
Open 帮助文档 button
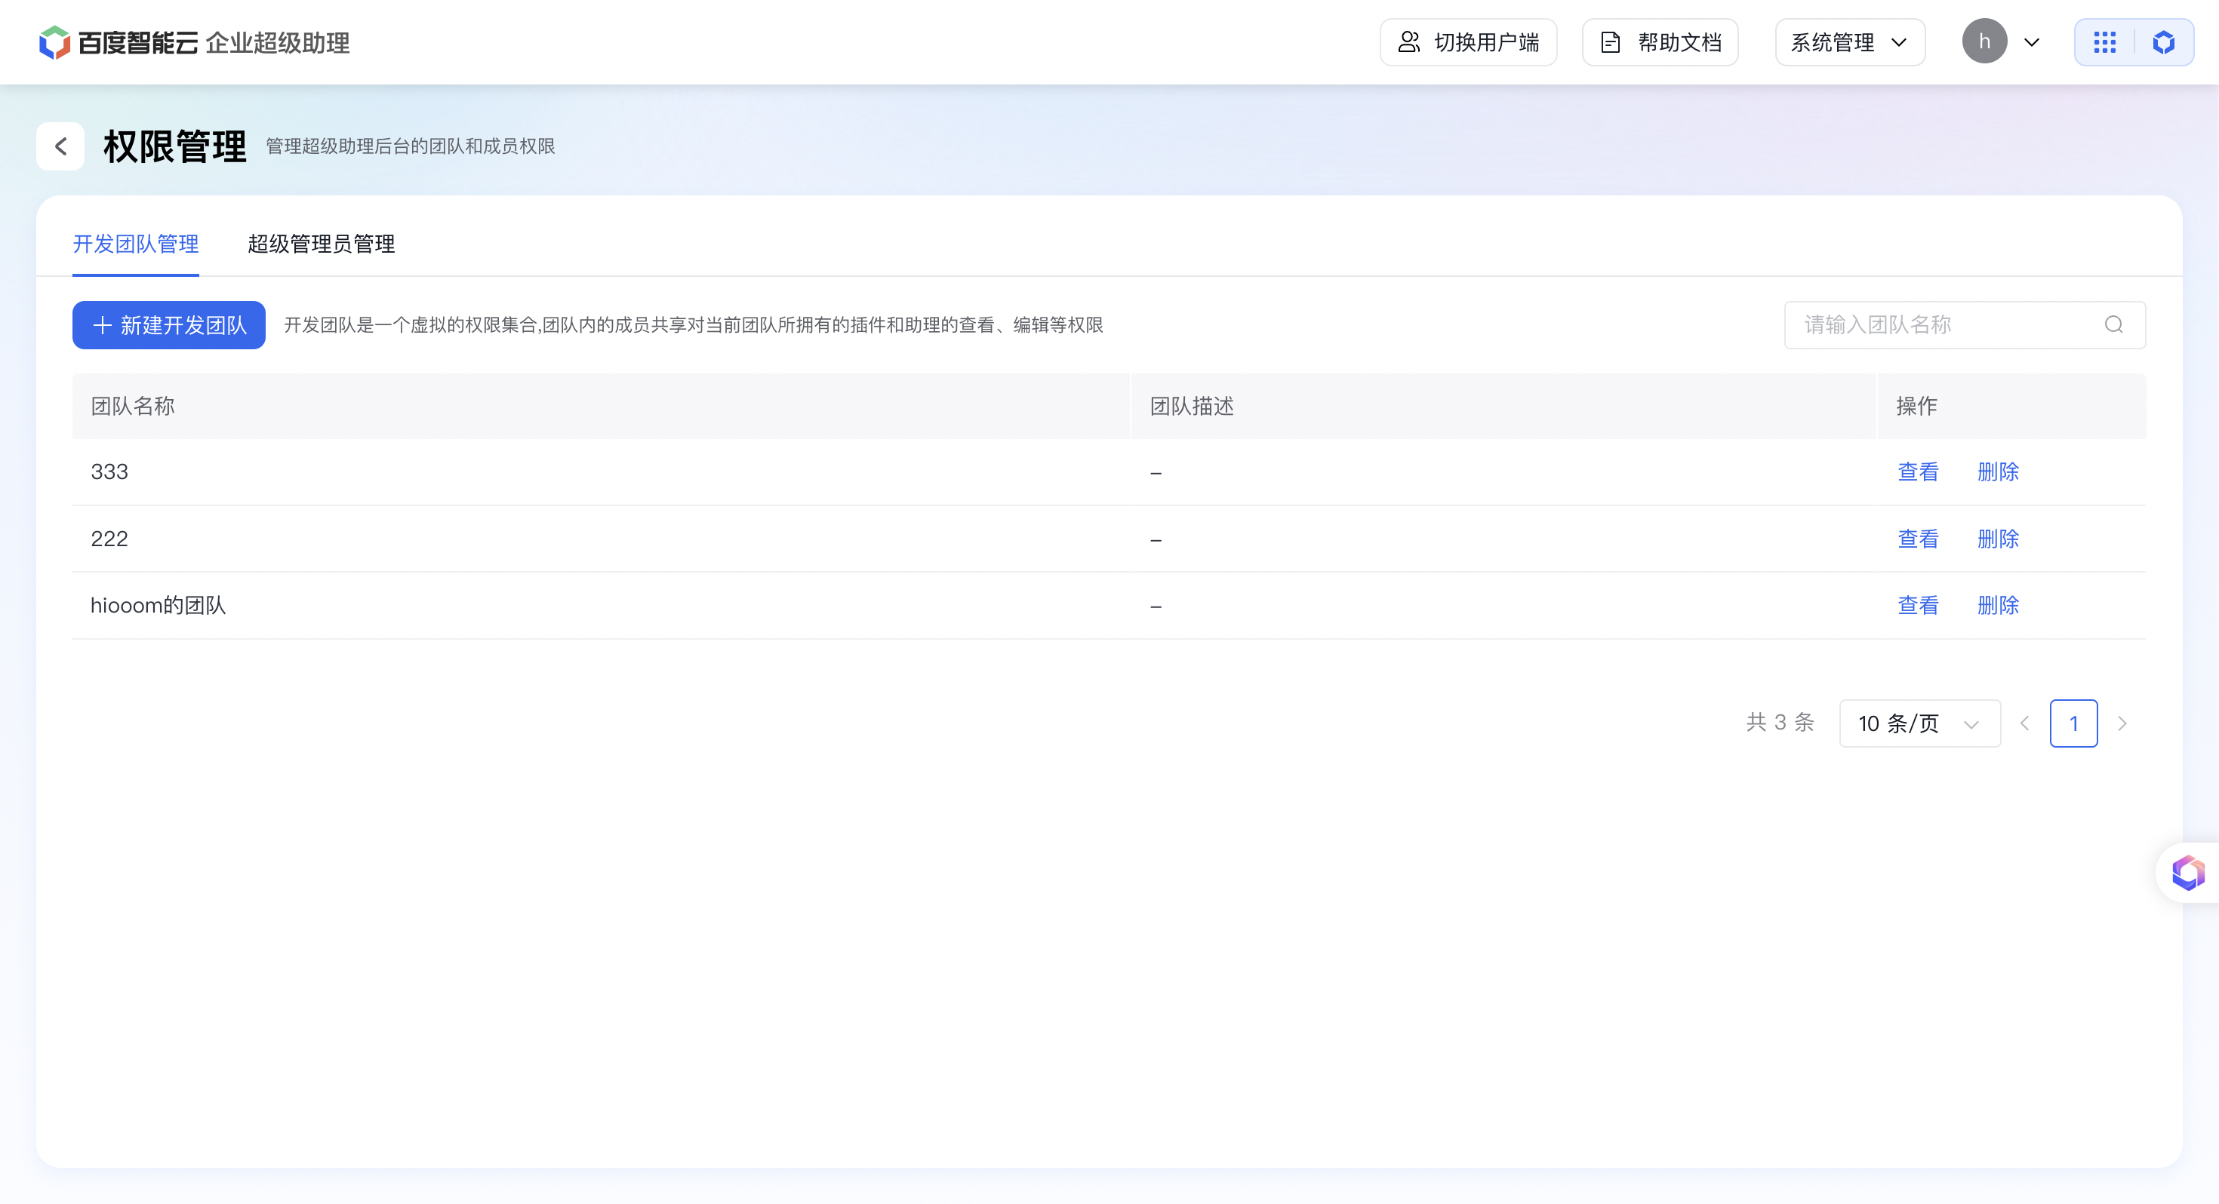[1660, 42]
